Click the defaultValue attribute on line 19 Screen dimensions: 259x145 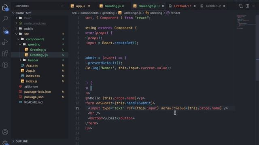click(173, 108)
